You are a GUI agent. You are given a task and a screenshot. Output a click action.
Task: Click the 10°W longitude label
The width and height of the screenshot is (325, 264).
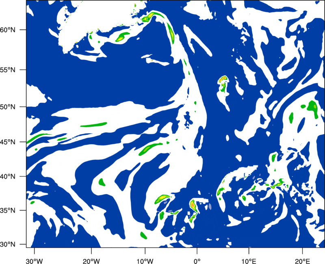[x=145, y=261]
